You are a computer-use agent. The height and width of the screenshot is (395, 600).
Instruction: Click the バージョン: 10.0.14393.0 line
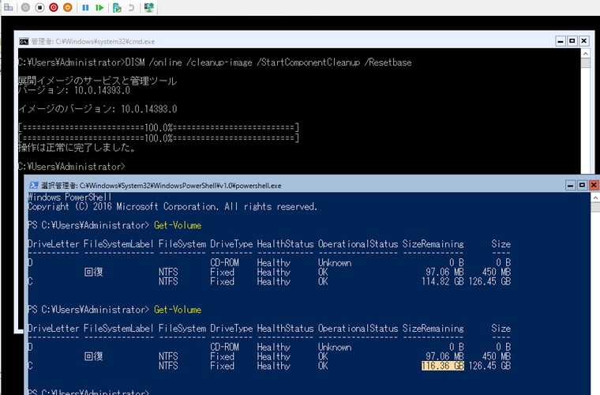click(74, 90)
